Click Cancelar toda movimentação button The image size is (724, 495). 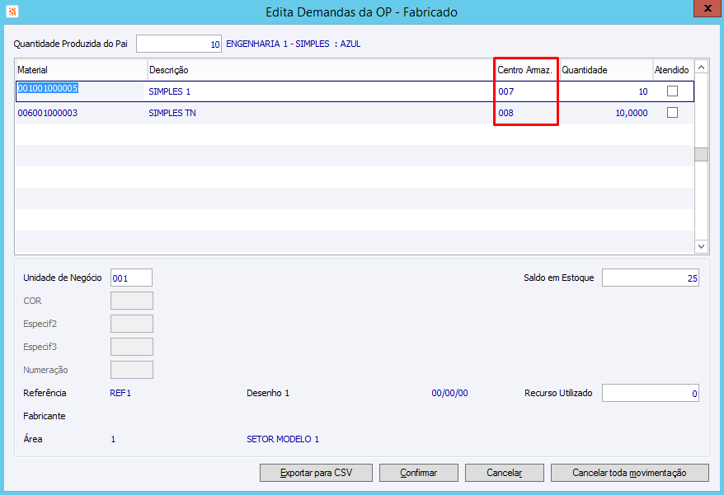(x=629, y=473)
